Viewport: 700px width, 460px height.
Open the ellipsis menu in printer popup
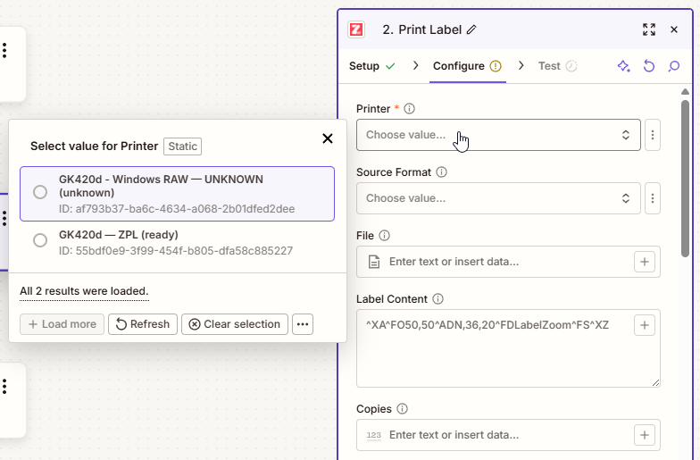pyautogui.click(x=303, y=324)
